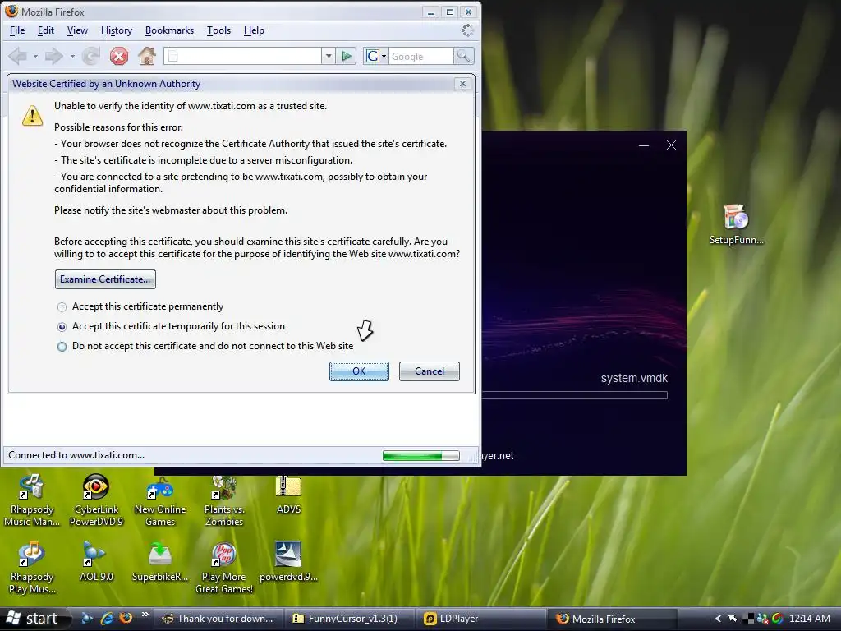Select the powerdvd.9... desktop icon

[288, 561]
